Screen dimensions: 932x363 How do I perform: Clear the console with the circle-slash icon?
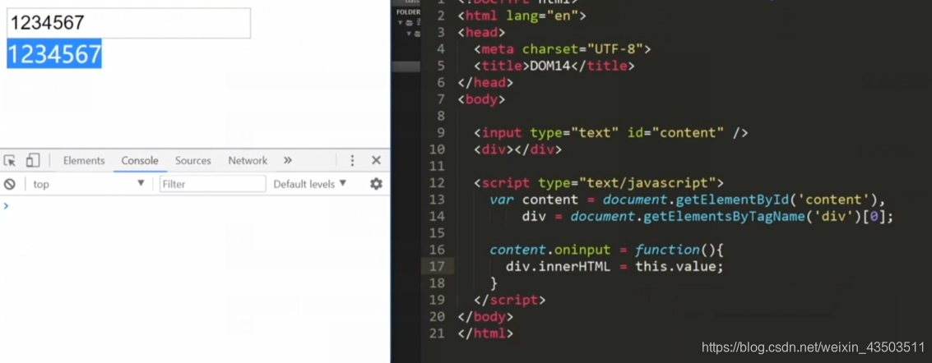click(x=10, y=184)
